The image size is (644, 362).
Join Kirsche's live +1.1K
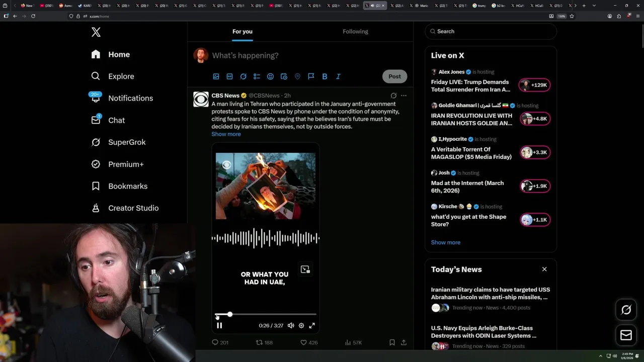click(535, 220)
